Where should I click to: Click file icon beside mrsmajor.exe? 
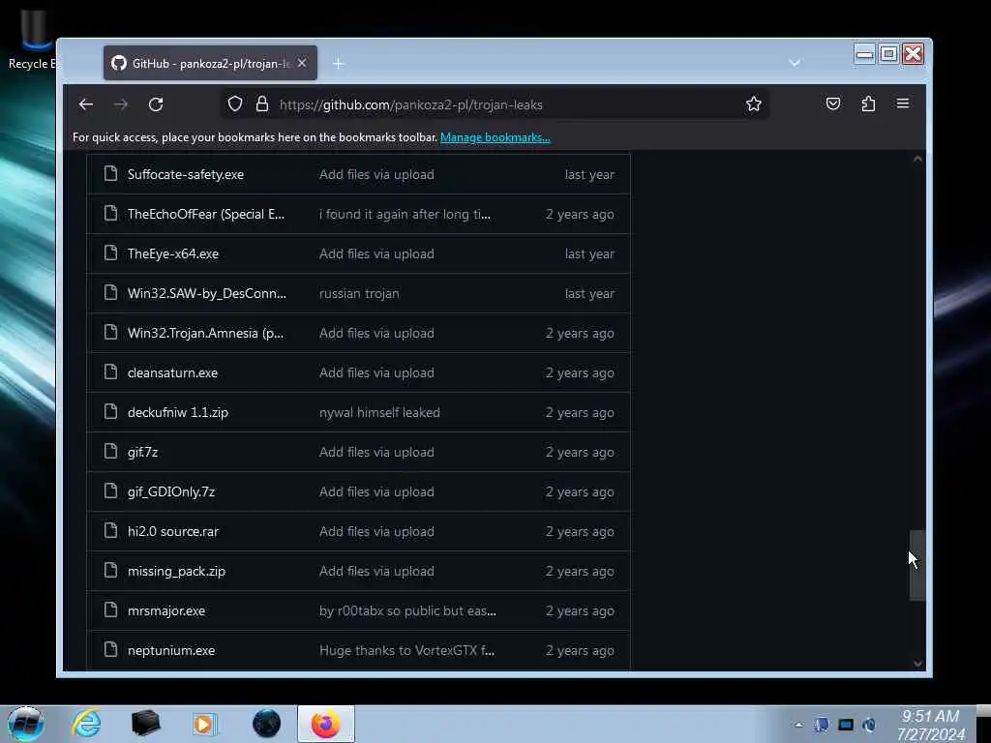tap(110, 610)
